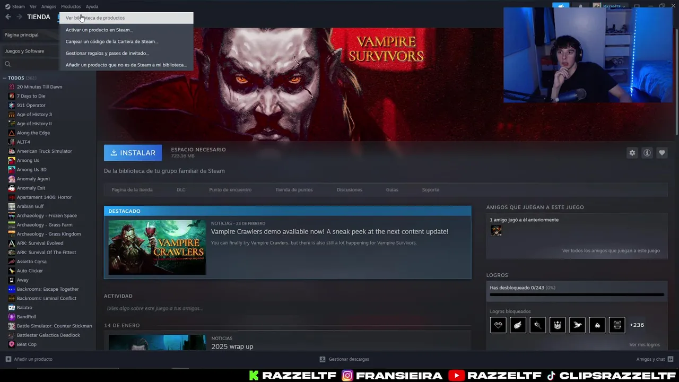Open the Página de la tienda tab
Screen dimensions: 679x382
click(x=132, y=189)
